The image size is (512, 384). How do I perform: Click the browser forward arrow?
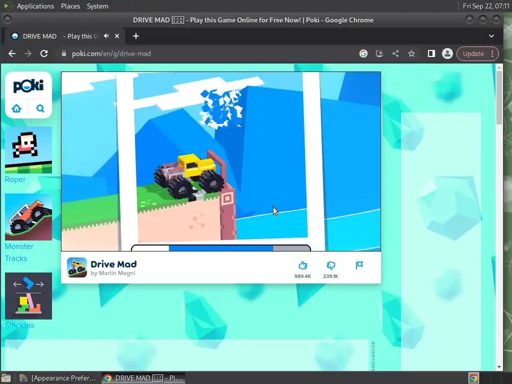coord(28,53)
